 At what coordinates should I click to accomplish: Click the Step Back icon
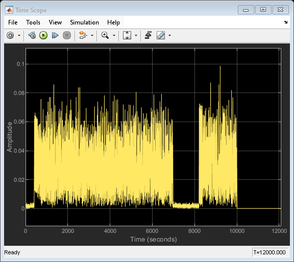[32, 35]
